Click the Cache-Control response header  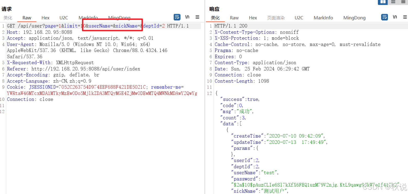pyautogui.click(x=298, y=44)
